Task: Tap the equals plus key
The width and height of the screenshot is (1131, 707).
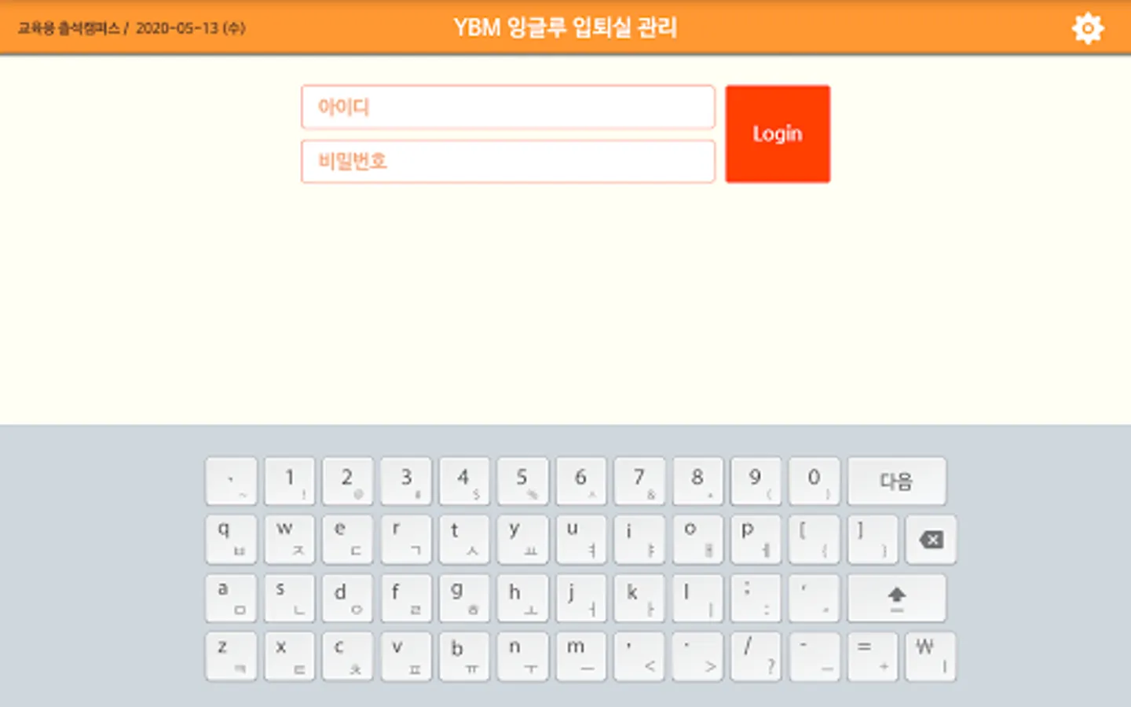Action: click(873, 657)
